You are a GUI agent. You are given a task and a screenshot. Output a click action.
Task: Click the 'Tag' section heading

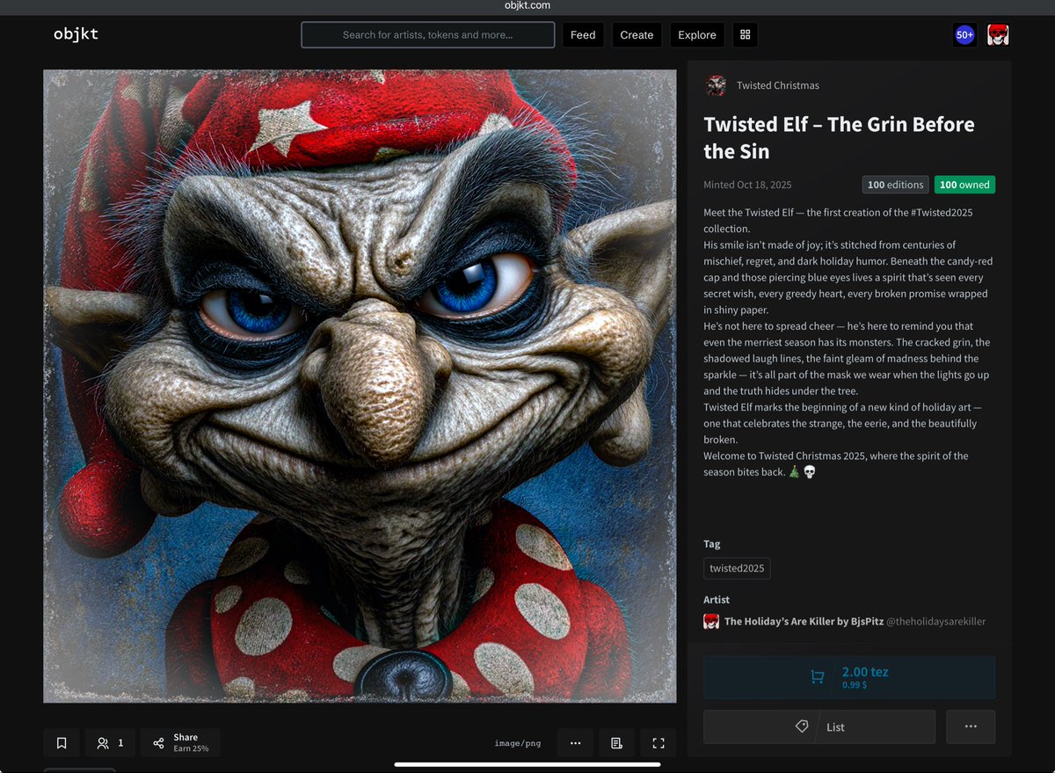click(711, 544)
